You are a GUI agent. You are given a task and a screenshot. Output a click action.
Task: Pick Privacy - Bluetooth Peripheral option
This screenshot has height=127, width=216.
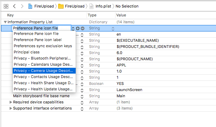[44, 58]
